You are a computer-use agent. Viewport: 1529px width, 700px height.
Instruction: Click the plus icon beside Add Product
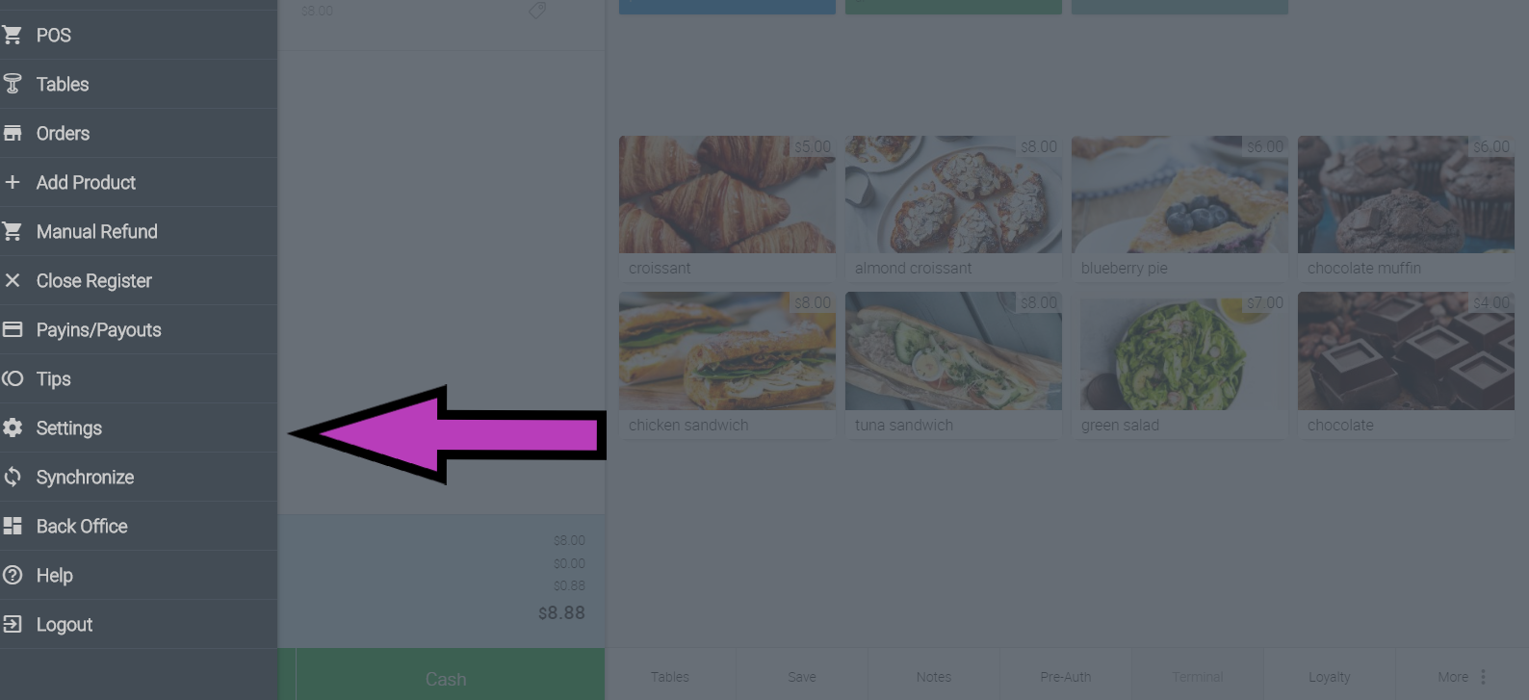coord(13,182)
